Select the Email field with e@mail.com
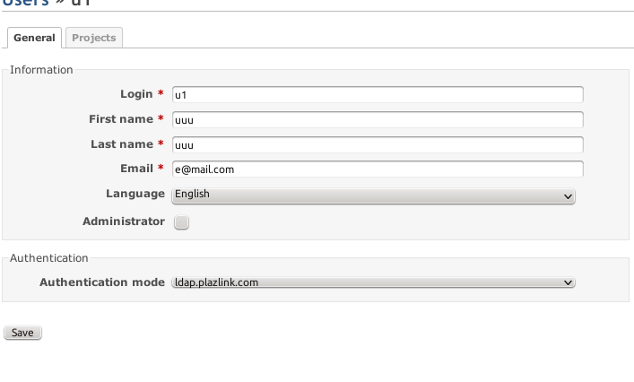 [378, 169]
